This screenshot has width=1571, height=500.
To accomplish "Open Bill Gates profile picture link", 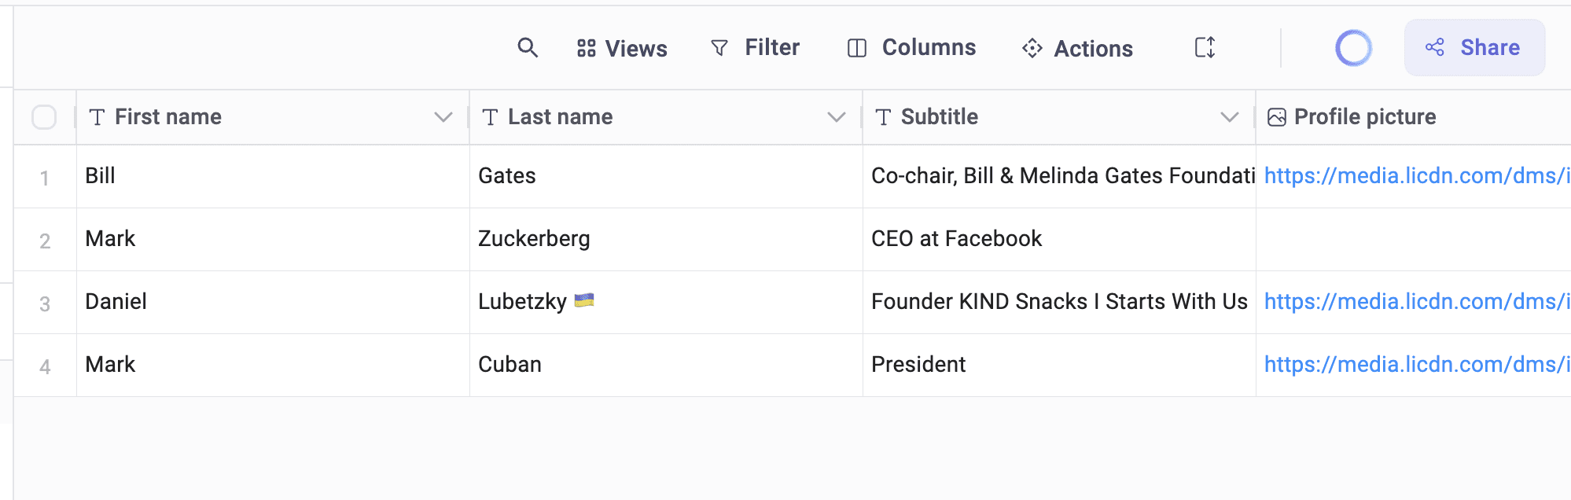I will (1415, 176).
